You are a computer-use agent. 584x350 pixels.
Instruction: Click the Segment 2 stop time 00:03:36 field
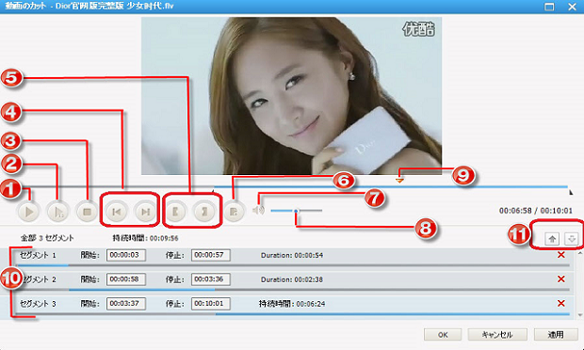[x=211, y=279]
